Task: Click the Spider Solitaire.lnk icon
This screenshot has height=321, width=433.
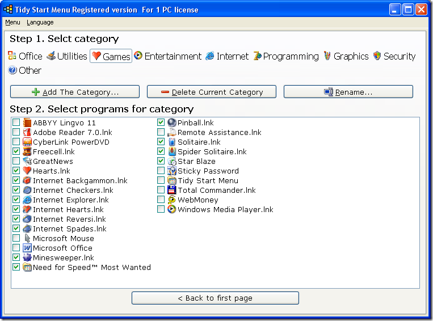Action: tap(172, 151)
